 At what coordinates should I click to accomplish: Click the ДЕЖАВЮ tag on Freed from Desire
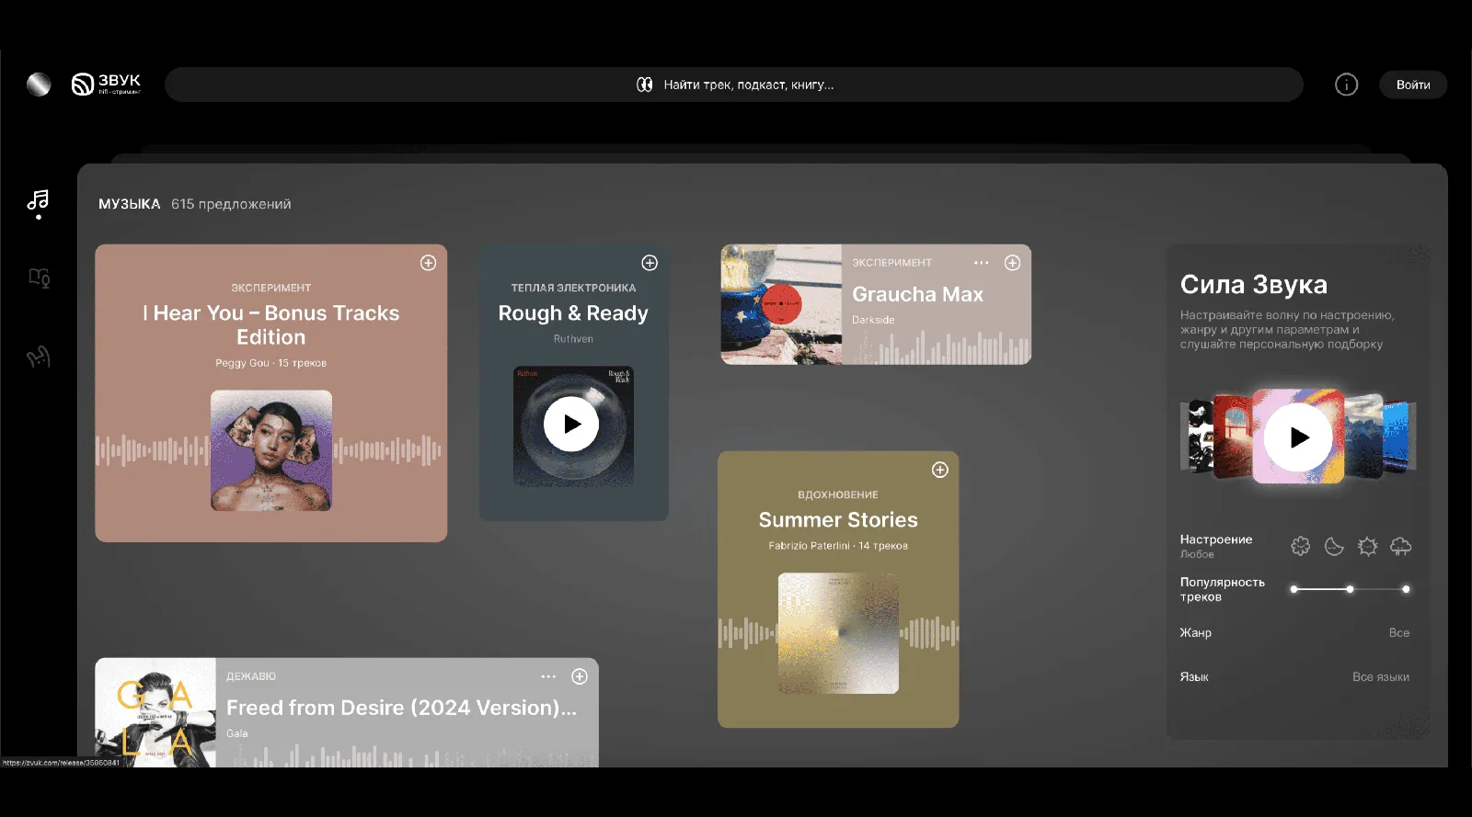coord(251,676)
